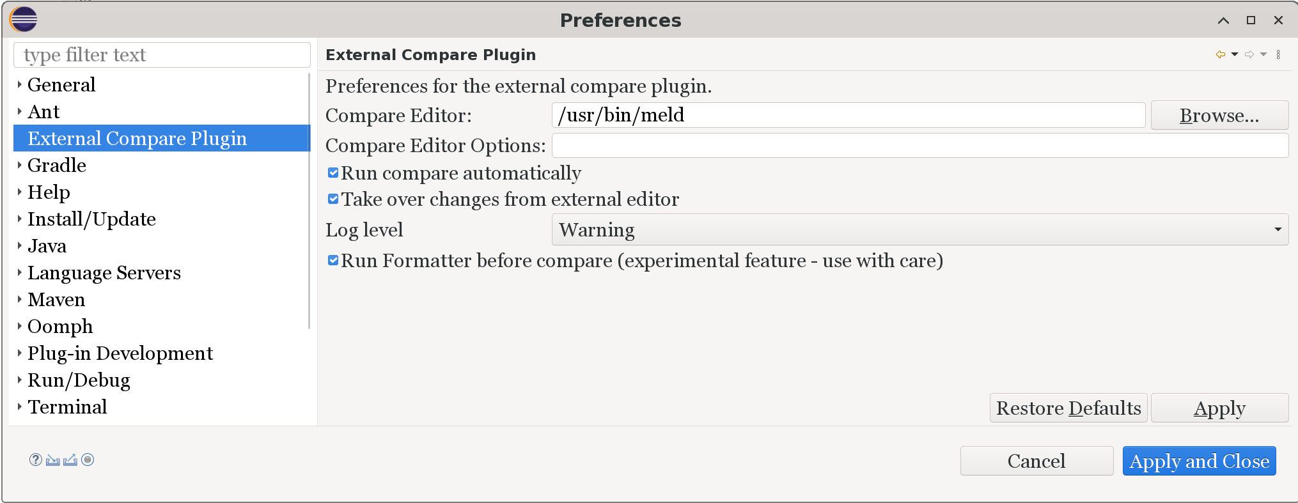
Task: Click the forward navigation arrow
Action: pyautogui.click(x=1248, y=54)
